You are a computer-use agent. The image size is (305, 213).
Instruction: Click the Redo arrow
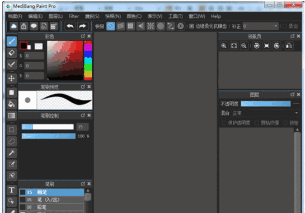[82, 26]
